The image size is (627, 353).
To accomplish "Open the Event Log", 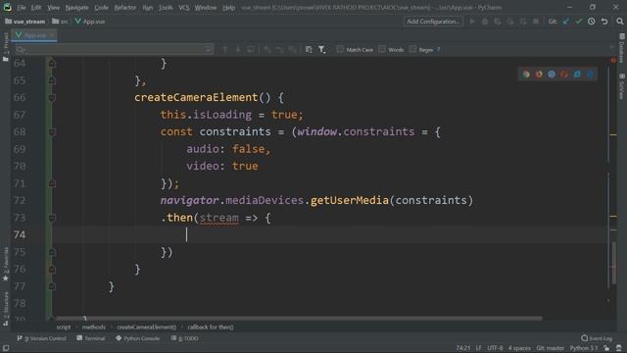I will click(597, 338).
